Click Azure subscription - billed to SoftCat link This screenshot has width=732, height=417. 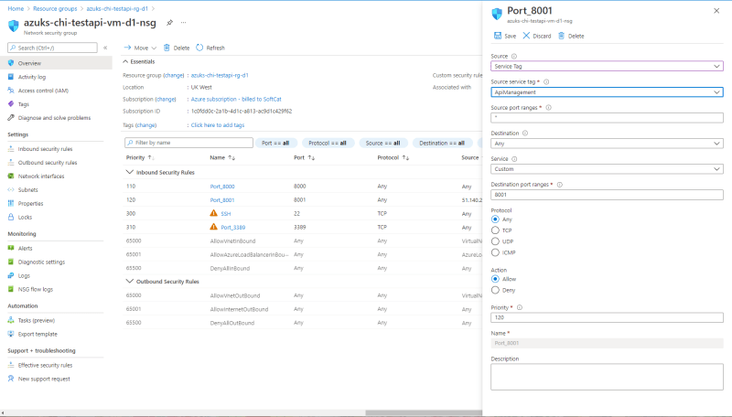click(236, 99)
